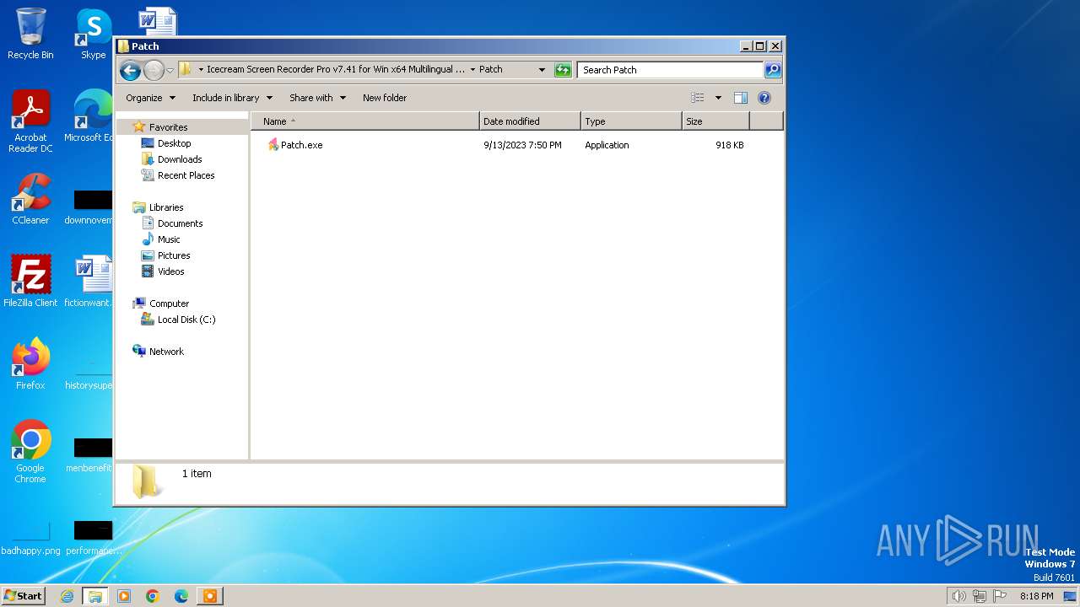The image size is (1080, 607).
Task: Click the Patch.exe application icon
Action: (x=273, y=145)
